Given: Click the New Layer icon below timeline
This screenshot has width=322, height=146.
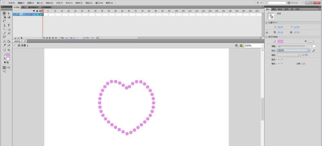Looking at the screenshot, I should click(x=14, y=38).
